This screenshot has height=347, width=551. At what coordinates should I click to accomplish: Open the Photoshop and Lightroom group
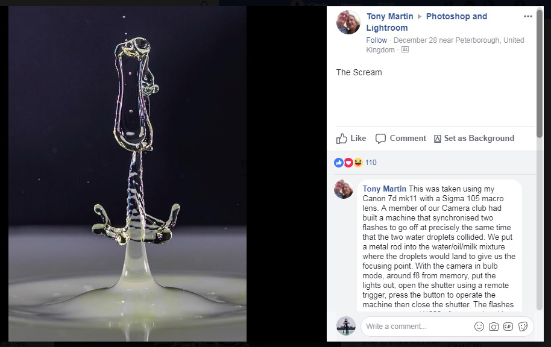pyautogui.click(x=456, y=16)
